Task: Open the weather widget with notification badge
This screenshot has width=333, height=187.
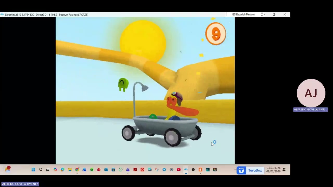Action: point(8,169)
